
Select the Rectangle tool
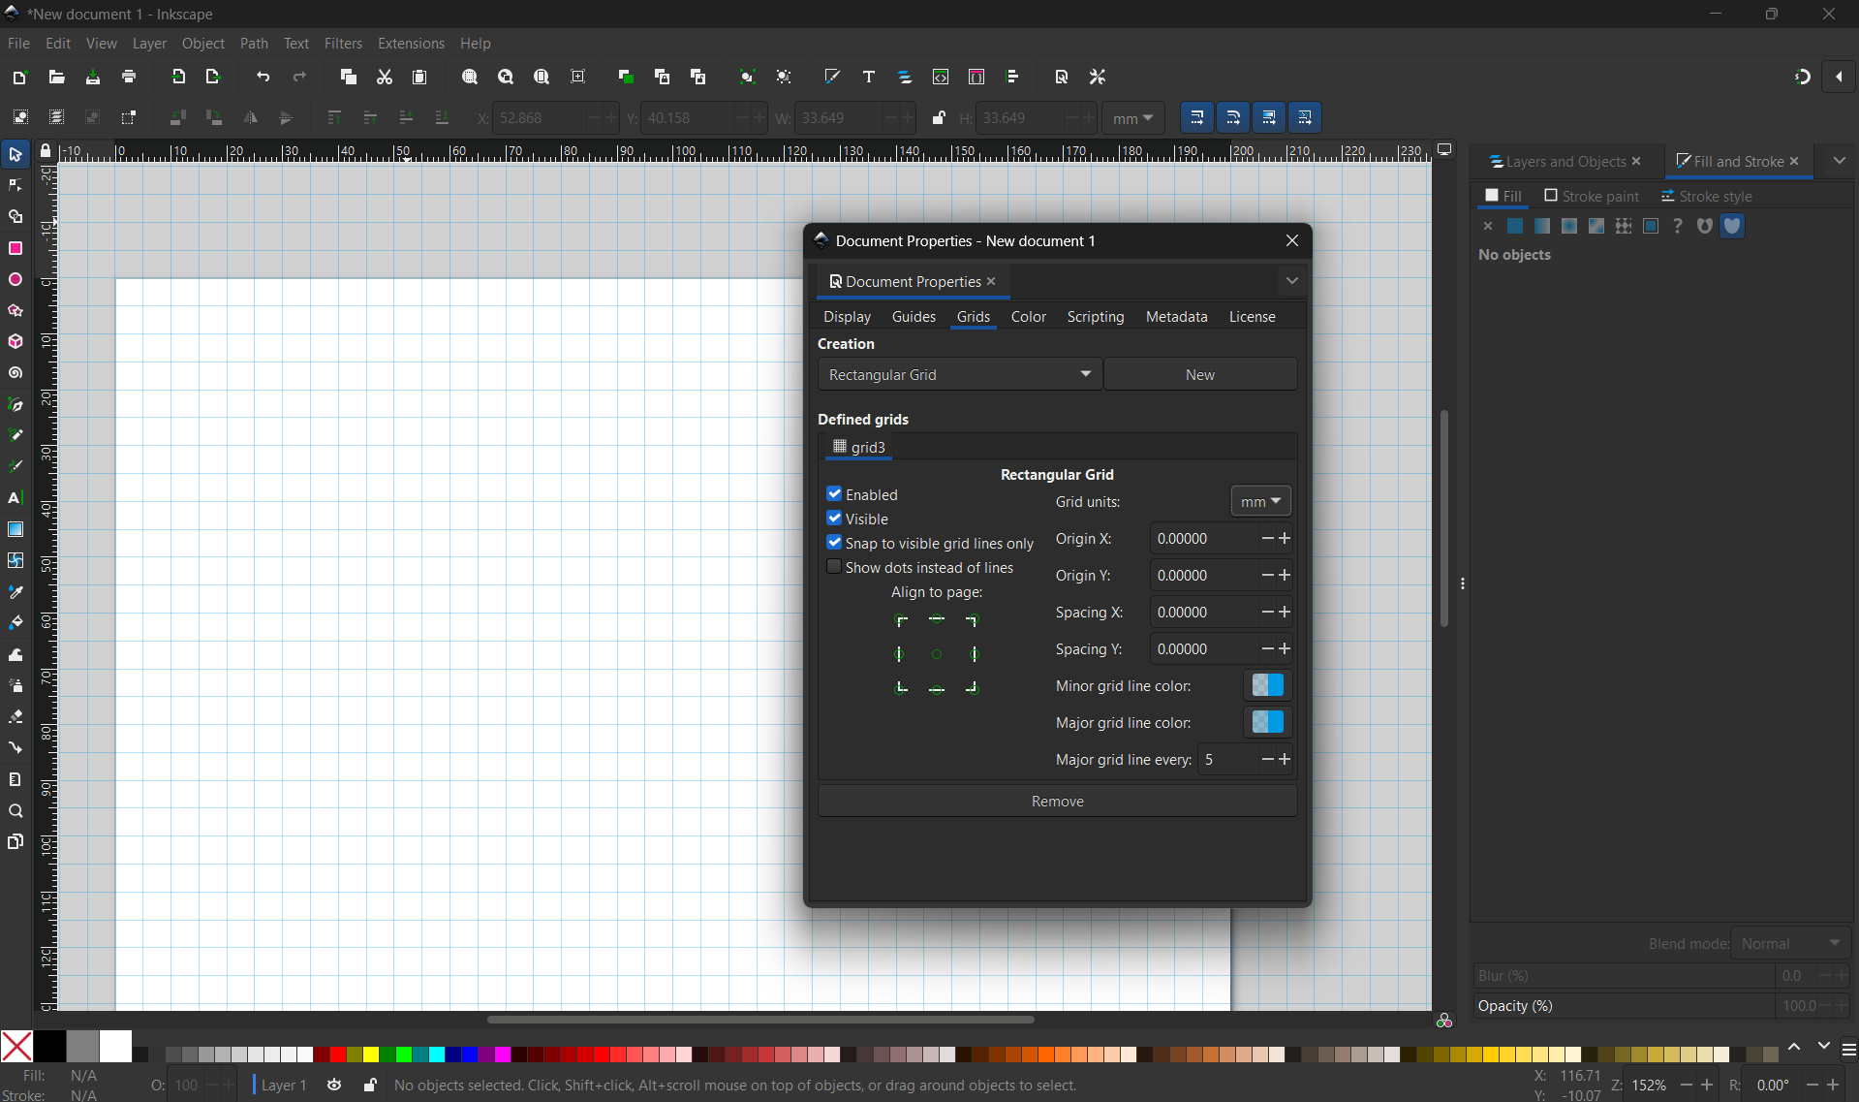tap(15, 248)
